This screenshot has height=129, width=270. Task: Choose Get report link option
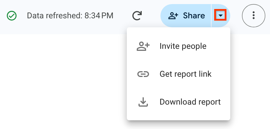click(x=178, y=74)
